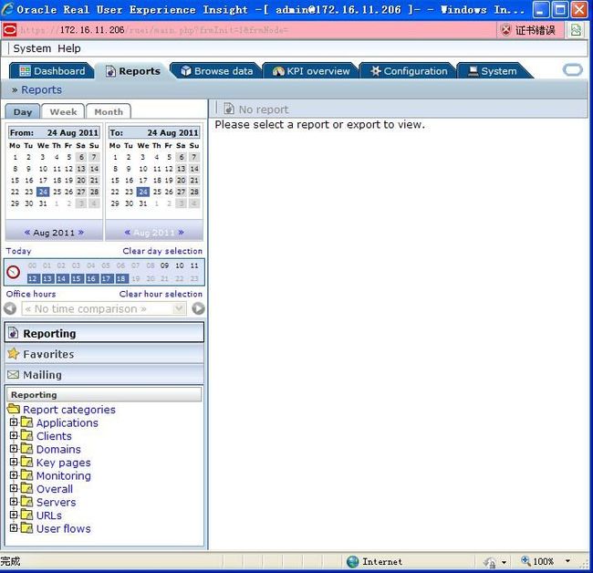Open the Reporting section

104,333
